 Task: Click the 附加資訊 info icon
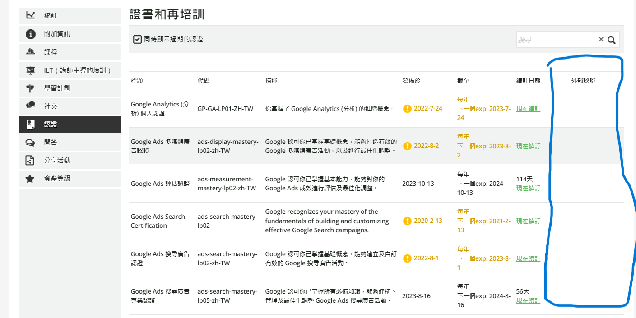31,34
